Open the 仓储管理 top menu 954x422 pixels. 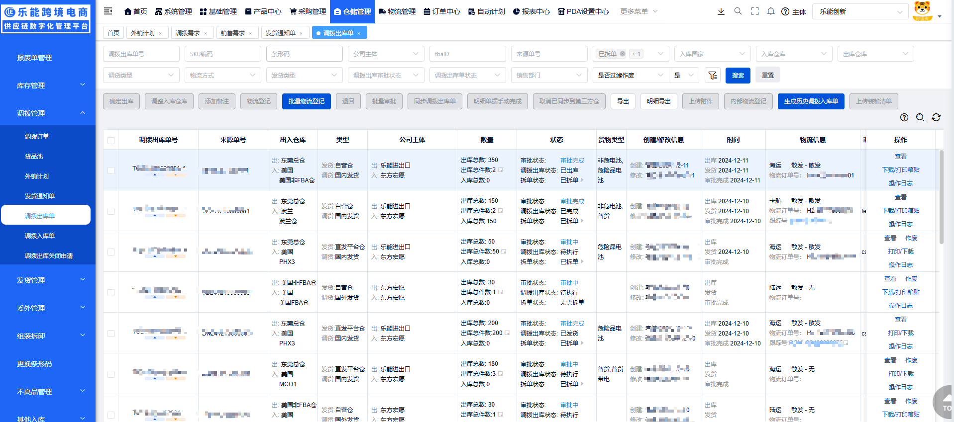point(352,11)
